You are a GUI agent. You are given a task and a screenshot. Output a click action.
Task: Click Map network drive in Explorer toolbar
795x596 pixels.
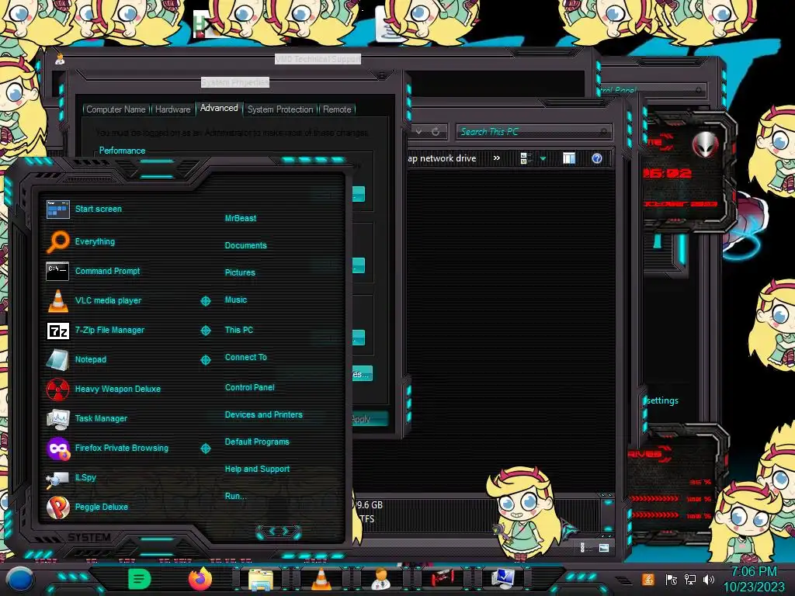click(442, 158)
